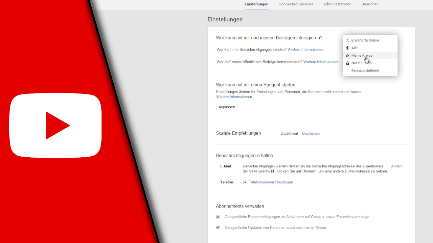Click the E-Mail: label
The width and height of the screenshot is (433, 243).
(x=226, y=166)
